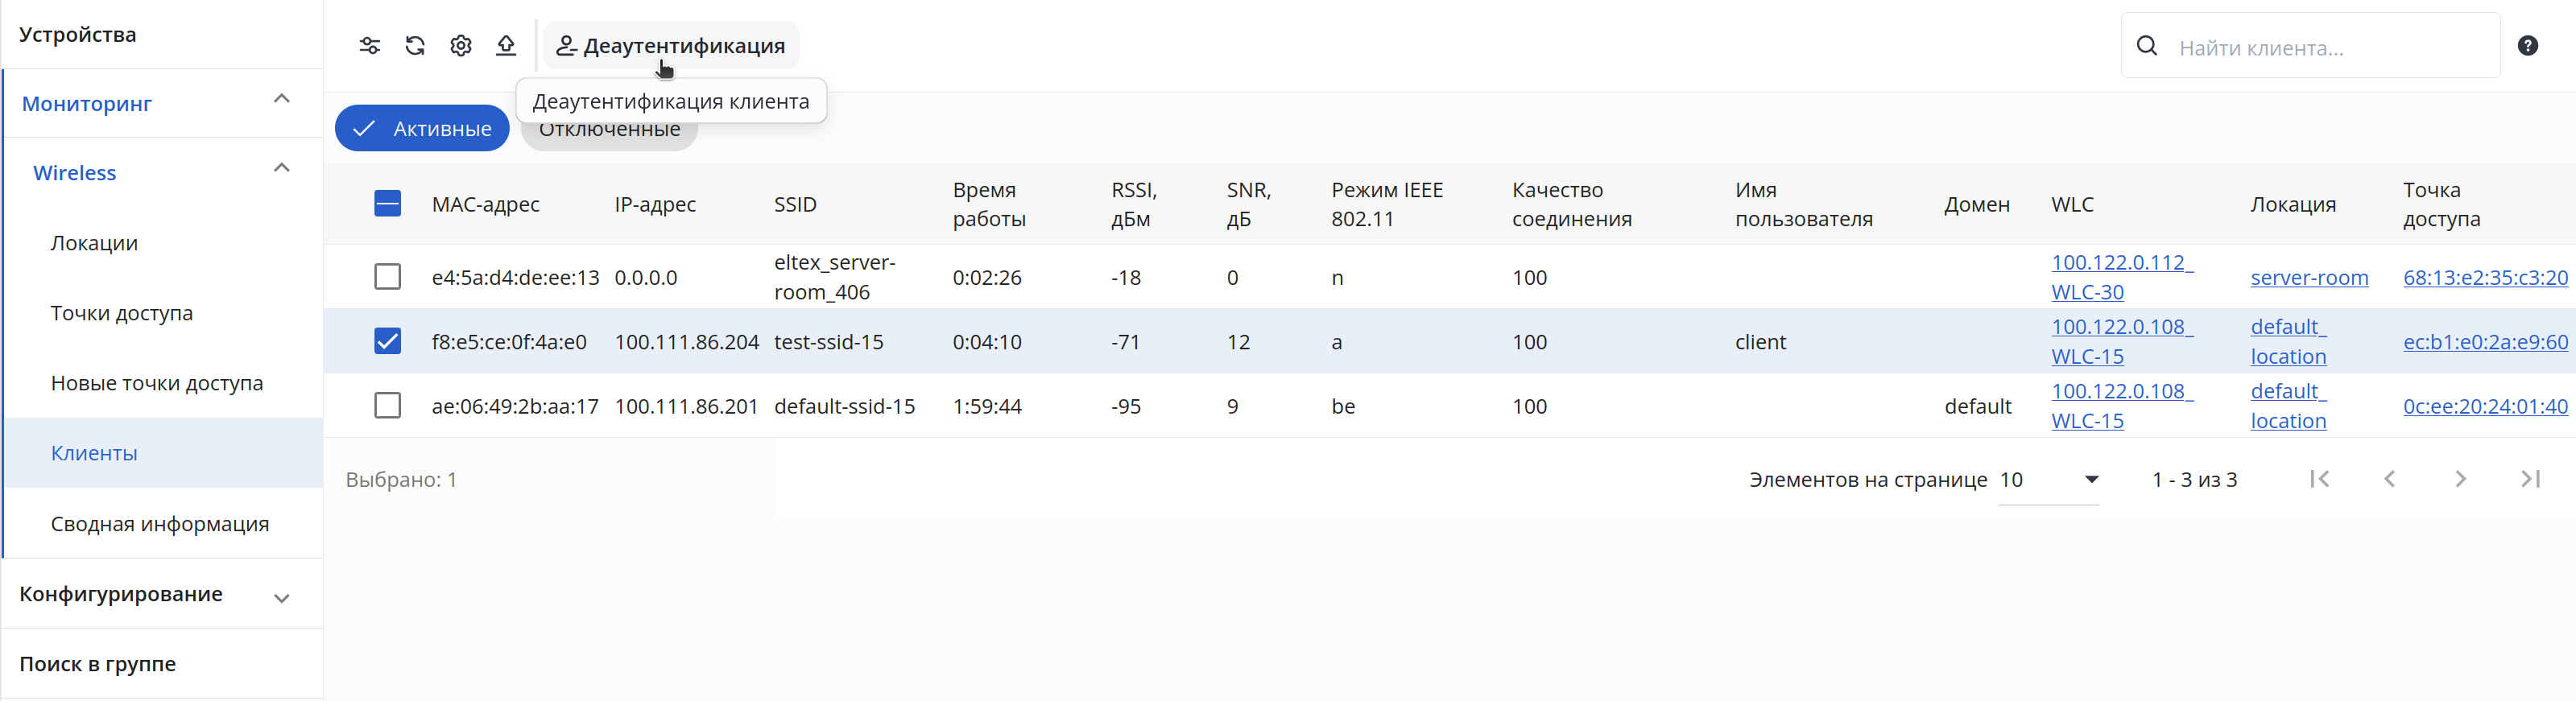Open the column settings gear icon
The width and height of the screenshot is (2576, 701).
461,46
